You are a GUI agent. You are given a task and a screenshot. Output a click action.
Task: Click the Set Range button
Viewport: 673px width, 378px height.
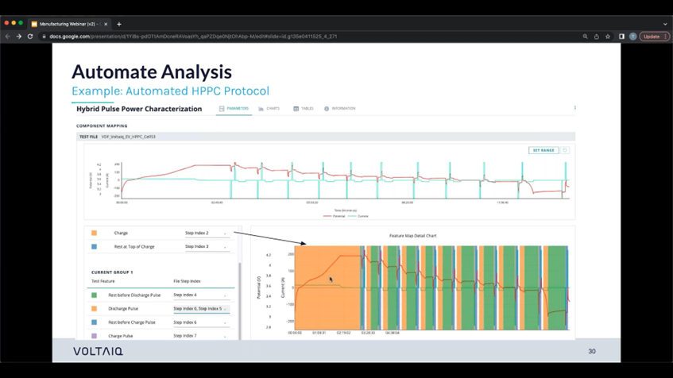(543, 150)
